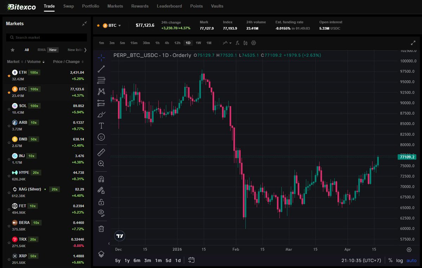Select the brush drawing tool
Screen dimensions: 422x268
[101, 115]
